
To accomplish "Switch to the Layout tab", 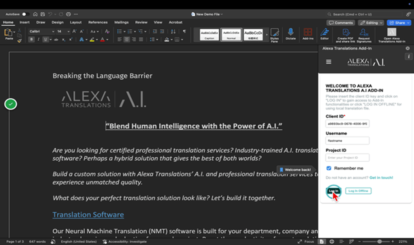I will point(76,23).
